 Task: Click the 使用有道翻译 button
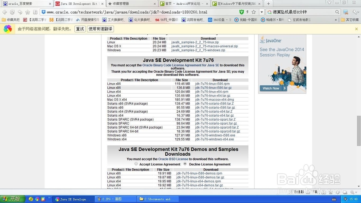pos(100,29)
